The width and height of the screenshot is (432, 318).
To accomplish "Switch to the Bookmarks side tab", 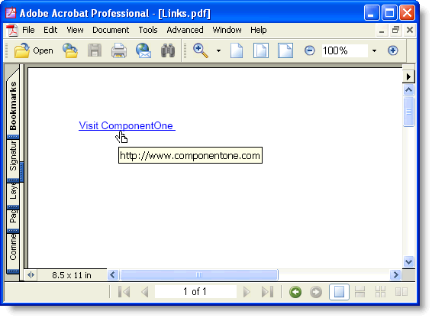I will (x=13, y=105).
